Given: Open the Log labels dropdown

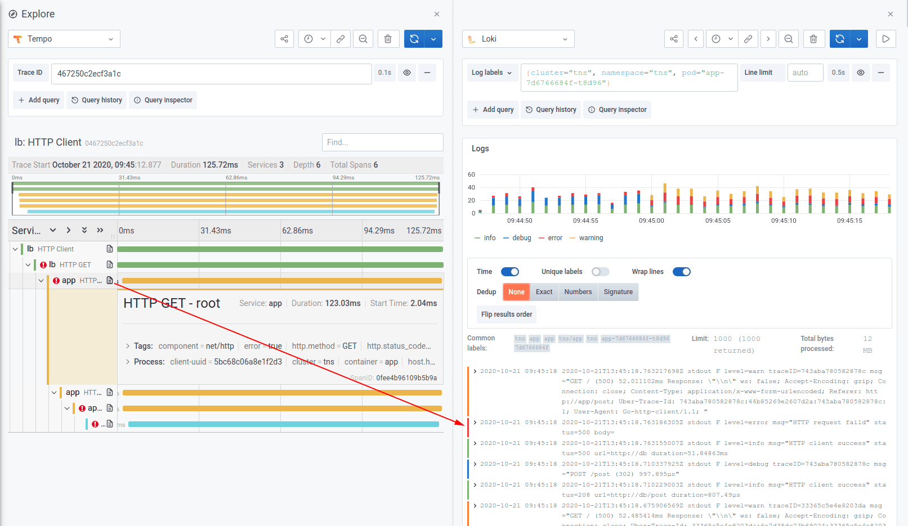Looking at the screenshot, I should click(x=492, y=73).
